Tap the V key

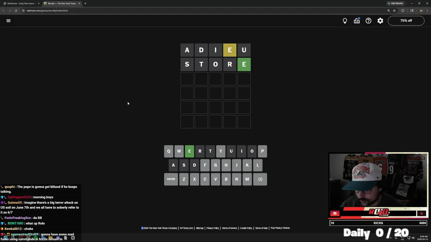coord(215,179)
